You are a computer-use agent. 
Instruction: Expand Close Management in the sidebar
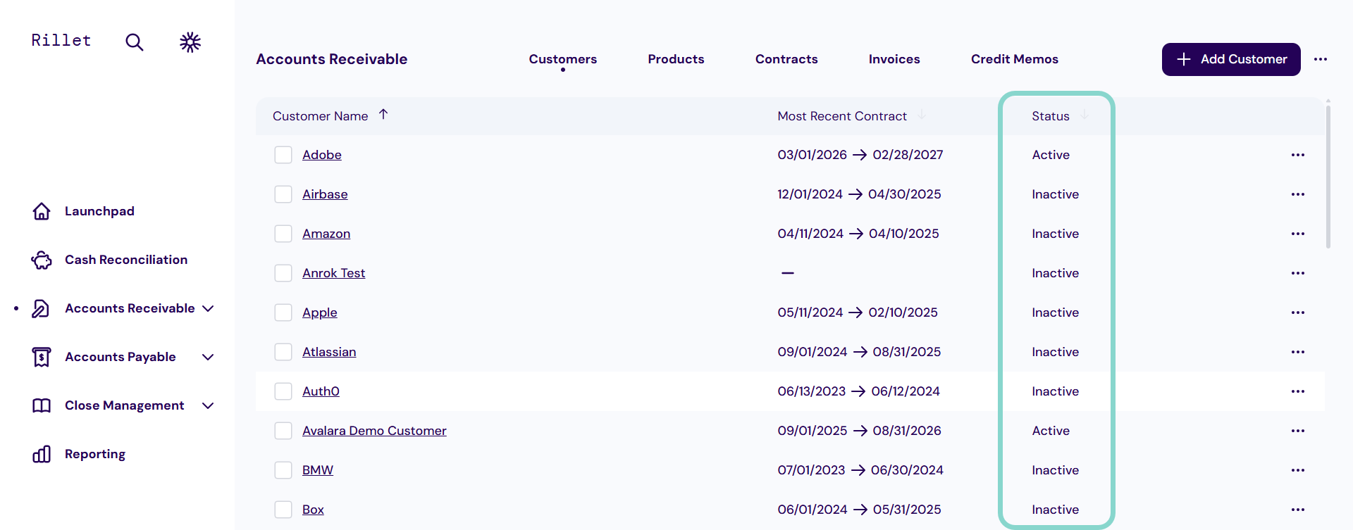click(x=208, y=405)
